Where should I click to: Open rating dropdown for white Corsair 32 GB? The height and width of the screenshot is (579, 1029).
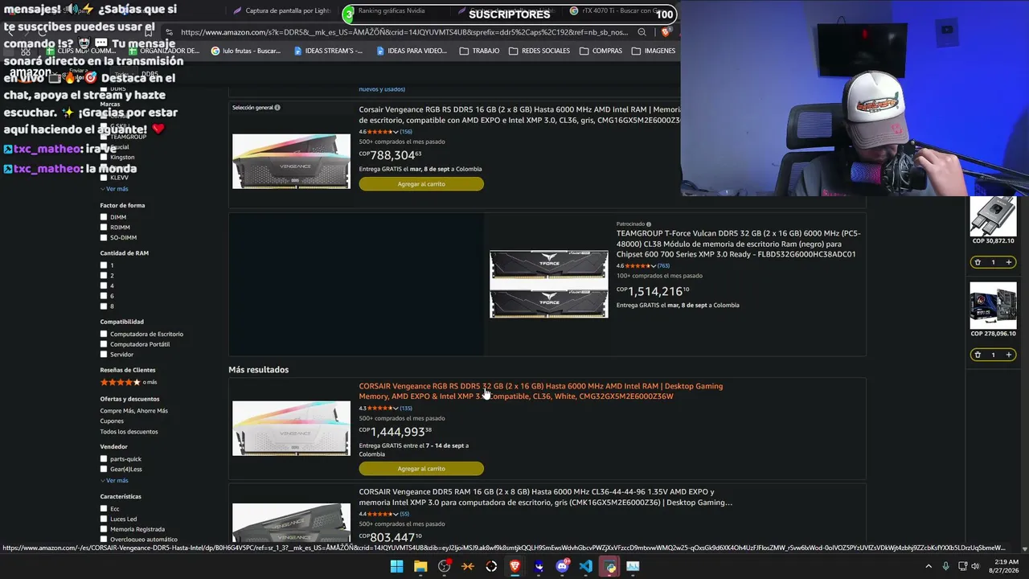pyautogui.click(x=395, y=409)
